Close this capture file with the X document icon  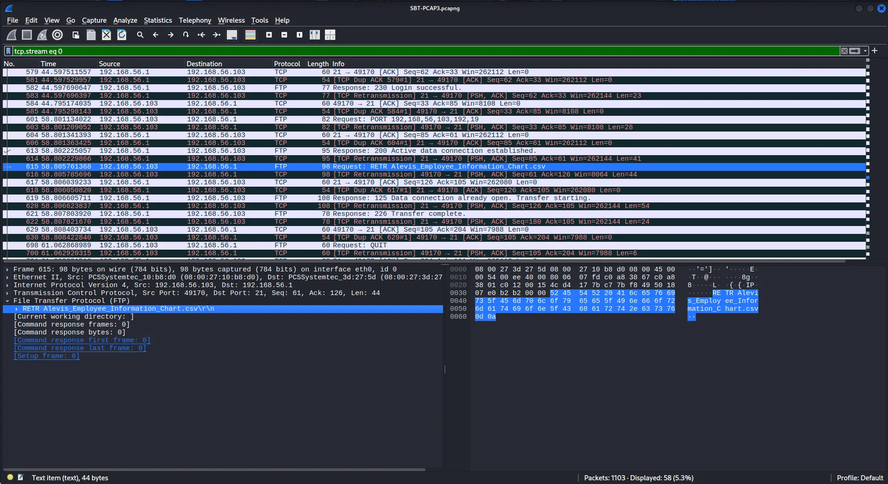[x=106, y=35]
